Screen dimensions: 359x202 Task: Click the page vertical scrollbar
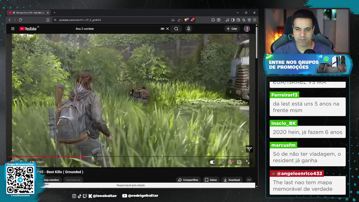tap(256, 42)
